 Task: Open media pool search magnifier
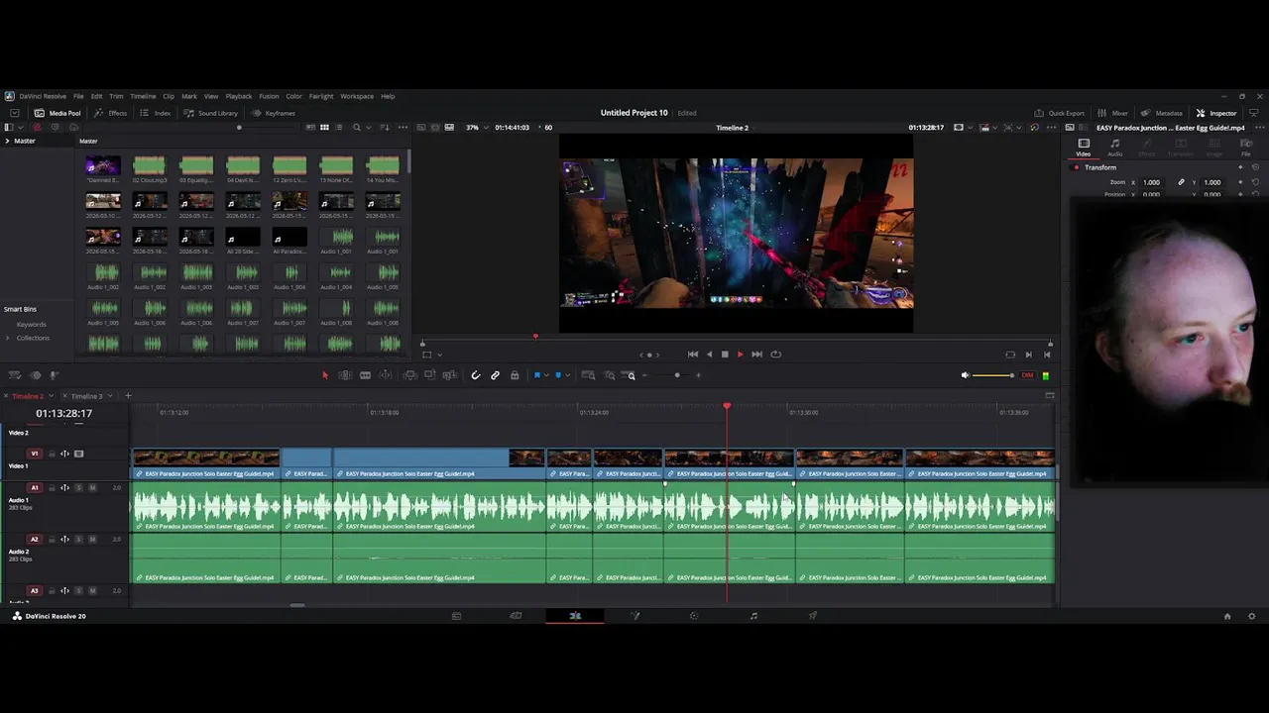357,128
